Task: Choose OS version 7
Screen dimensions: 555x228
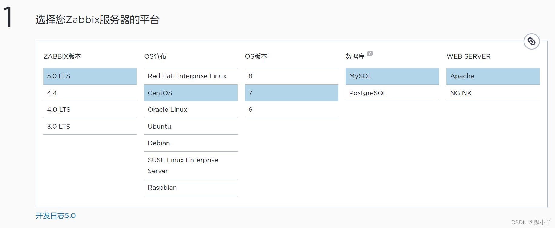Action: click(x=291, y=93)
